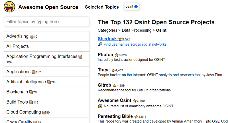Click the osint selected topic chip

click(131, 7)
